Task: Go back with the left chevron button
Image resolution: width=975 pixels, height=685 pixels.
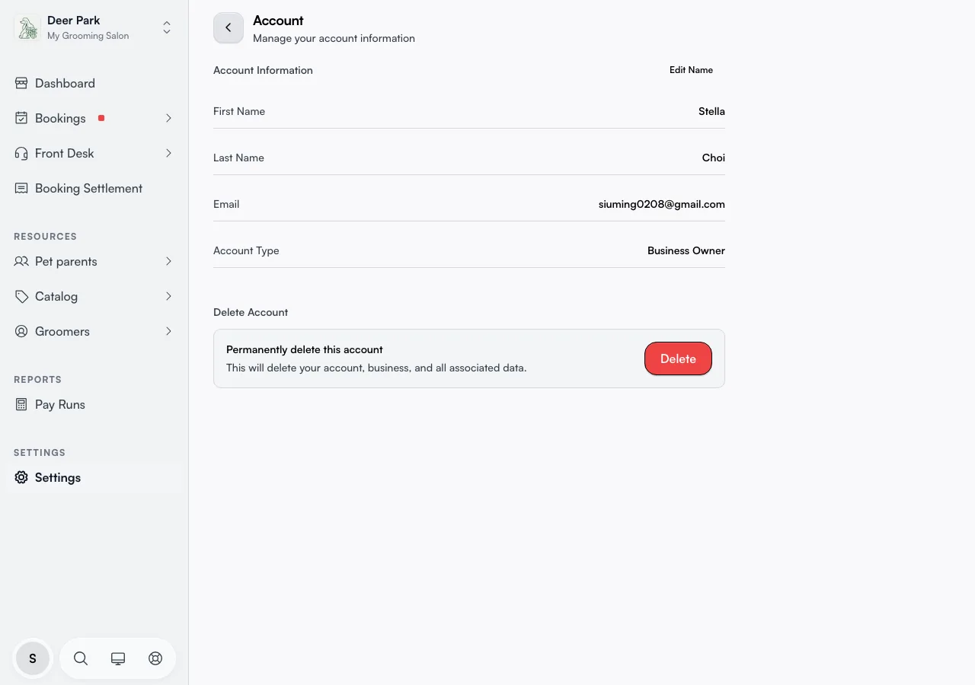Action: [229, 27]
